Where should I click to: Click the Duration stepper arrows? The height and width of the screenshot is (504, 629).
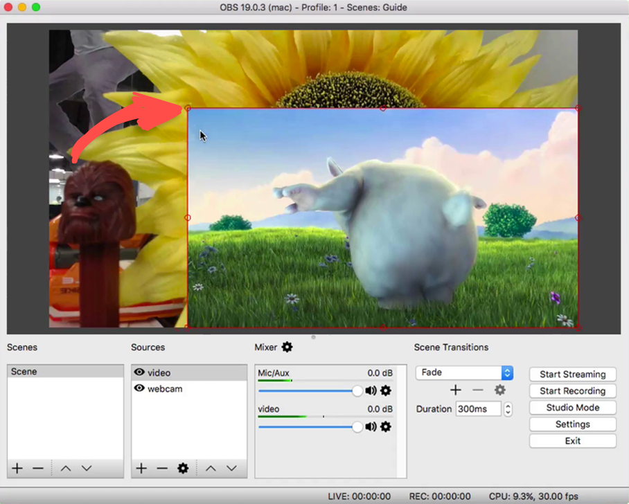(x=508, y=409)
